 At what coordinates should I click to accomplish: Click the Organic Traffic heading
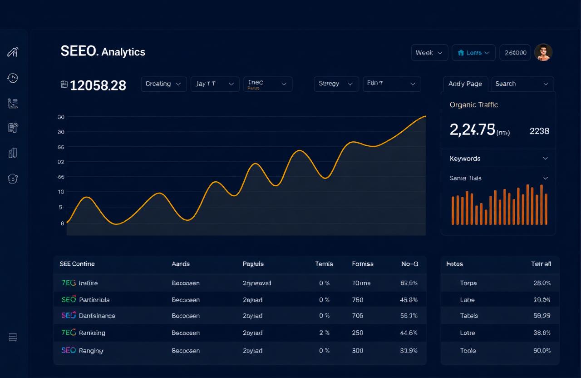[x=473, y=105]
